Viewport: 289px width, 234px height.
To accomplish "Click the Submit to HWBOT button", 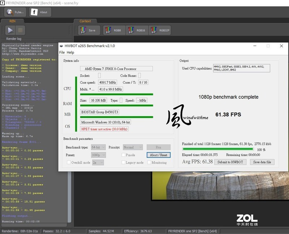I will click(230, 162).
